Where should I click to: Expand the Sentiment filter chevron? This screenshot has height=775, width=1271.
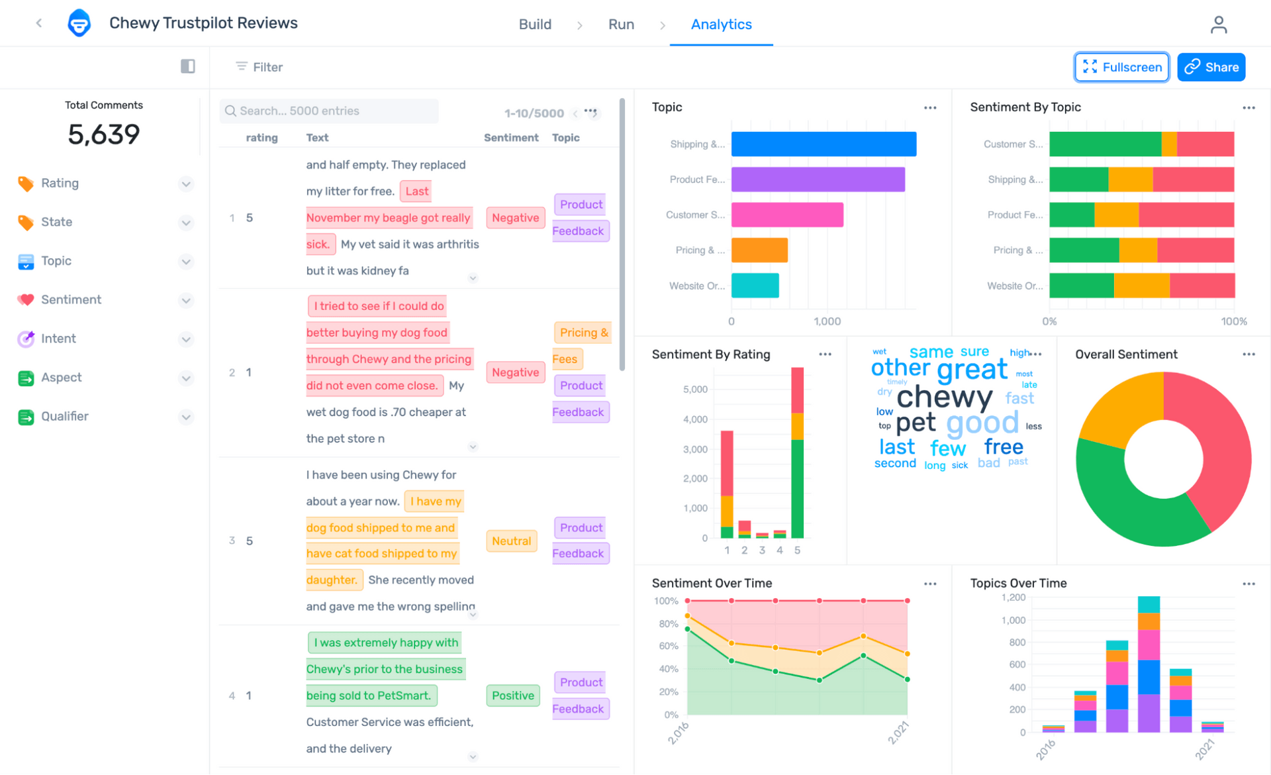point(186,300)
